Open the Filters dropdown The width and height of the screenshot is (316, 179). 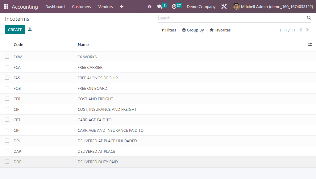(168, 30)
